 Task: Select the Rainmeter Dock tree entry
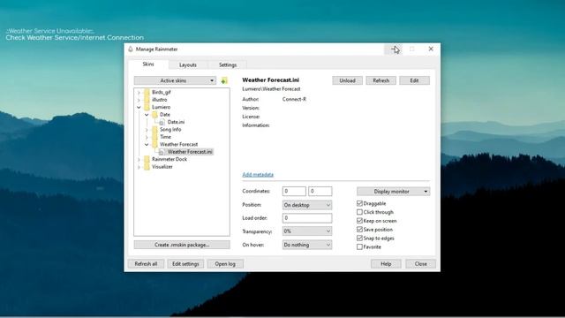coord(169,159)
